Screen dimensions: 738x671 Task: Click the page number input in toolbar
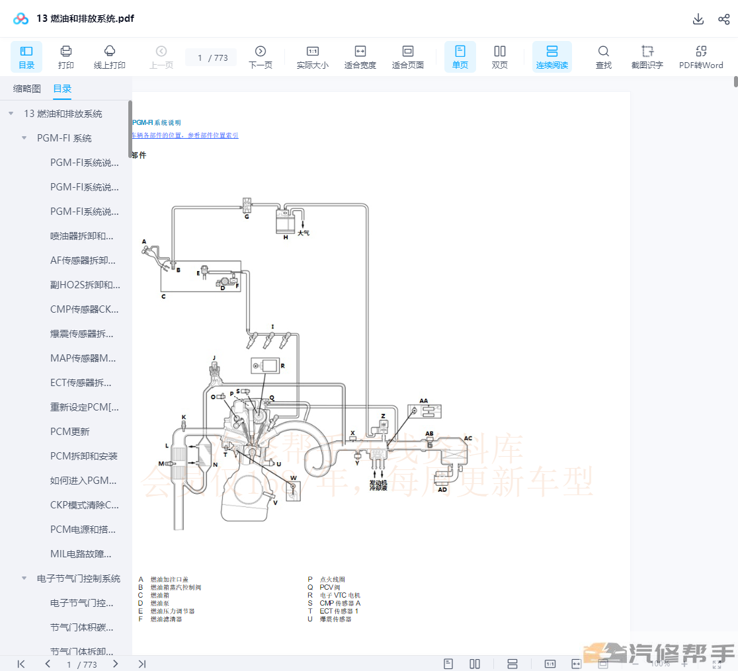click(x=212, y=58)
